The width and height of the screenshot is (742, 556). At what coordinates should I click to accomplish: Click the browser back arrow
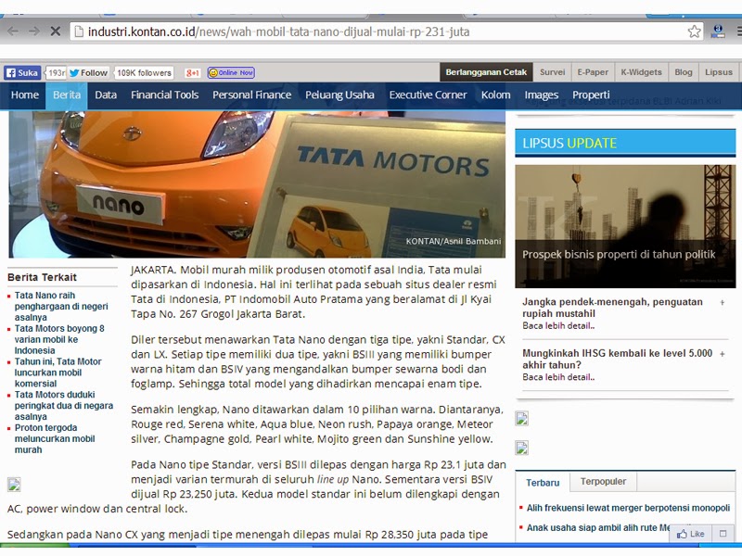click(x=13, y=32)
